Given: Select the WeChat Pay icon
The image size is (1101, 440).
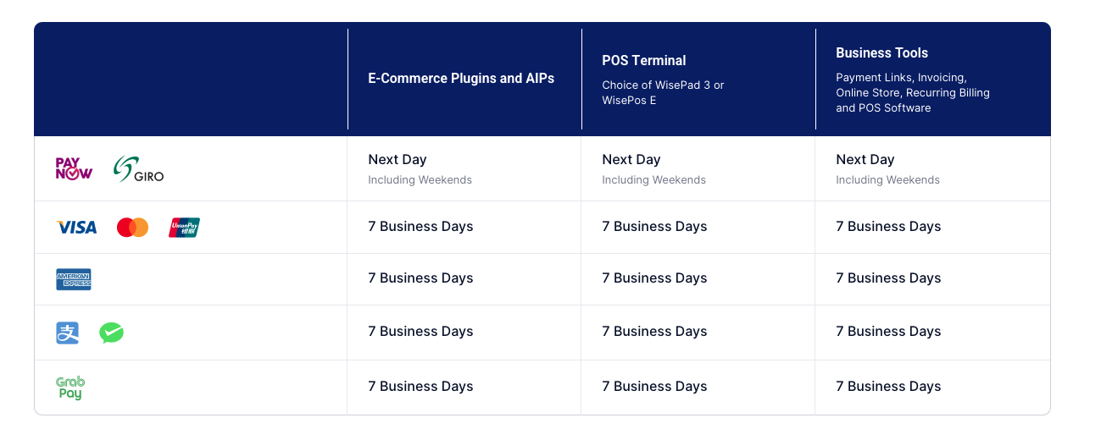Looking at the screenshot, I should [x=112, y=333].
